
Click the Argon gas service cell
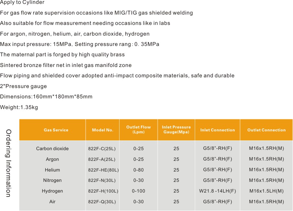(x=52, y=159)
